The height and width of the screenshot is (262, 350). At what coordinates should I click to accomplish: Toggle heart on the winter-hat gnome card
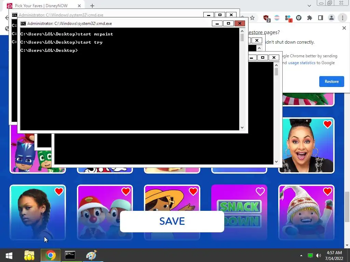click(327, 191)
